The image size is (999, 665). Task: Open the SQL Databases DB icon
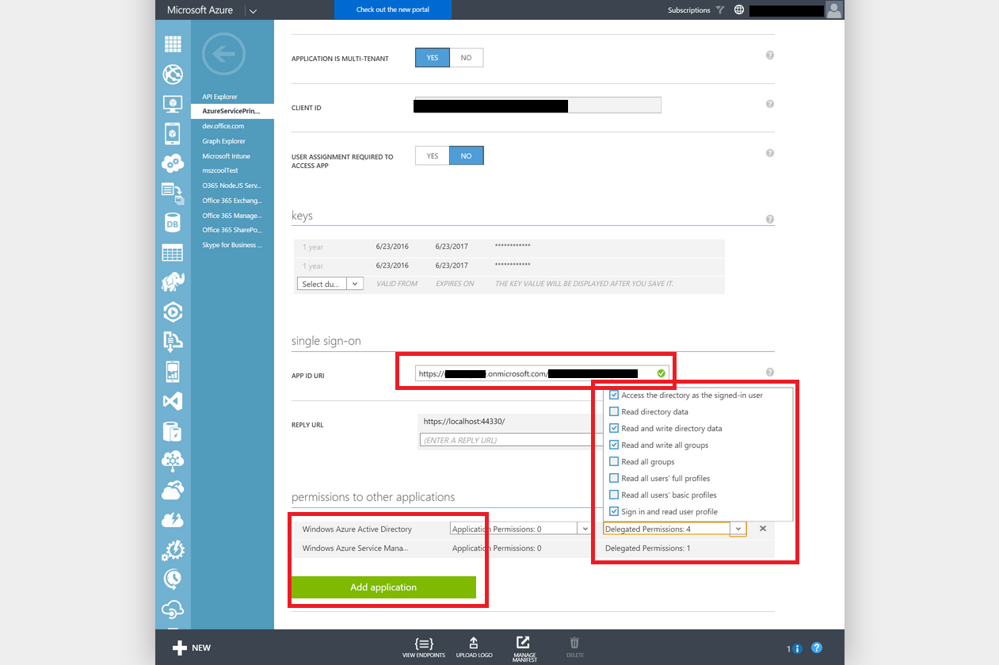coord(173,224)
